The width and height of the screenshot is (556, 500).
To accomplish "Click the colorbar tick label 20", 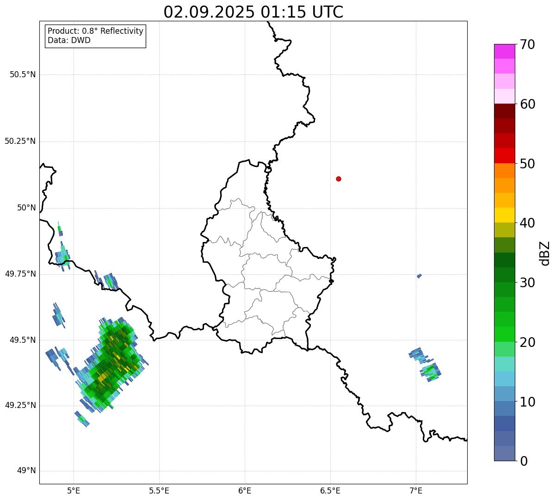I will (x=527, y=342).
